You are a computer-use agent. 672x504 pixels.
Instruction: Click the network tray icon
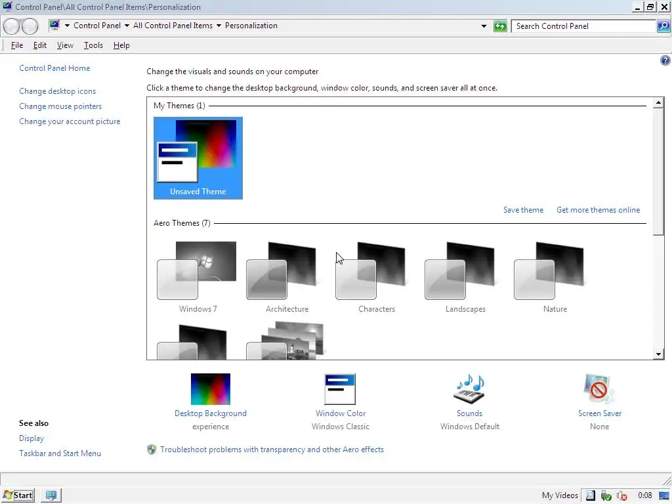[x=606, y=496]
